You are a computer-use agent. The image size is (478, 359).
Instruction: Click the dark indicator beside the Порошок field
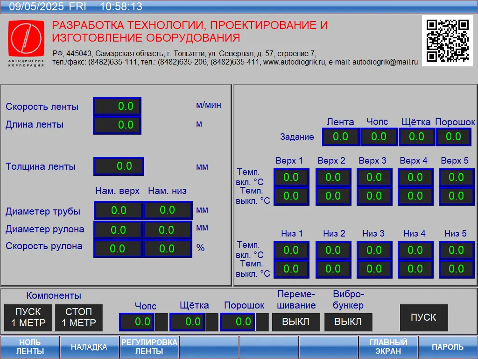pos(262,322)
